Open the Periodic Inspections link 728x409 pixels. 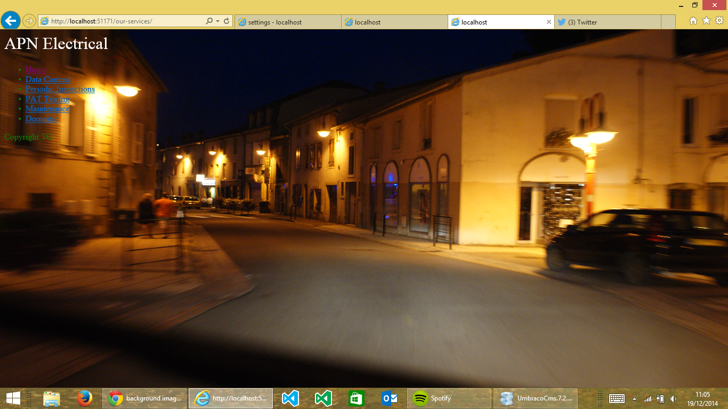[x=60, y=89]
